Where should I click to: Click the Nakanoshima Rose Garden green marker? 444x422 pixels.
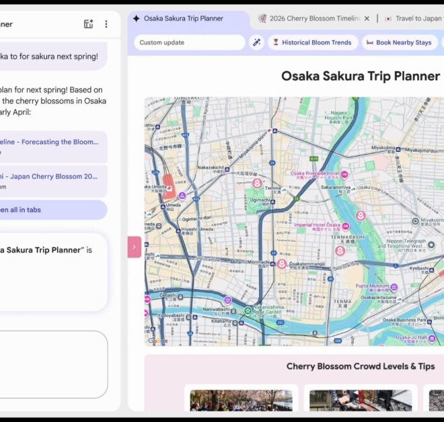pyautogui.click(x=248, y=311)
